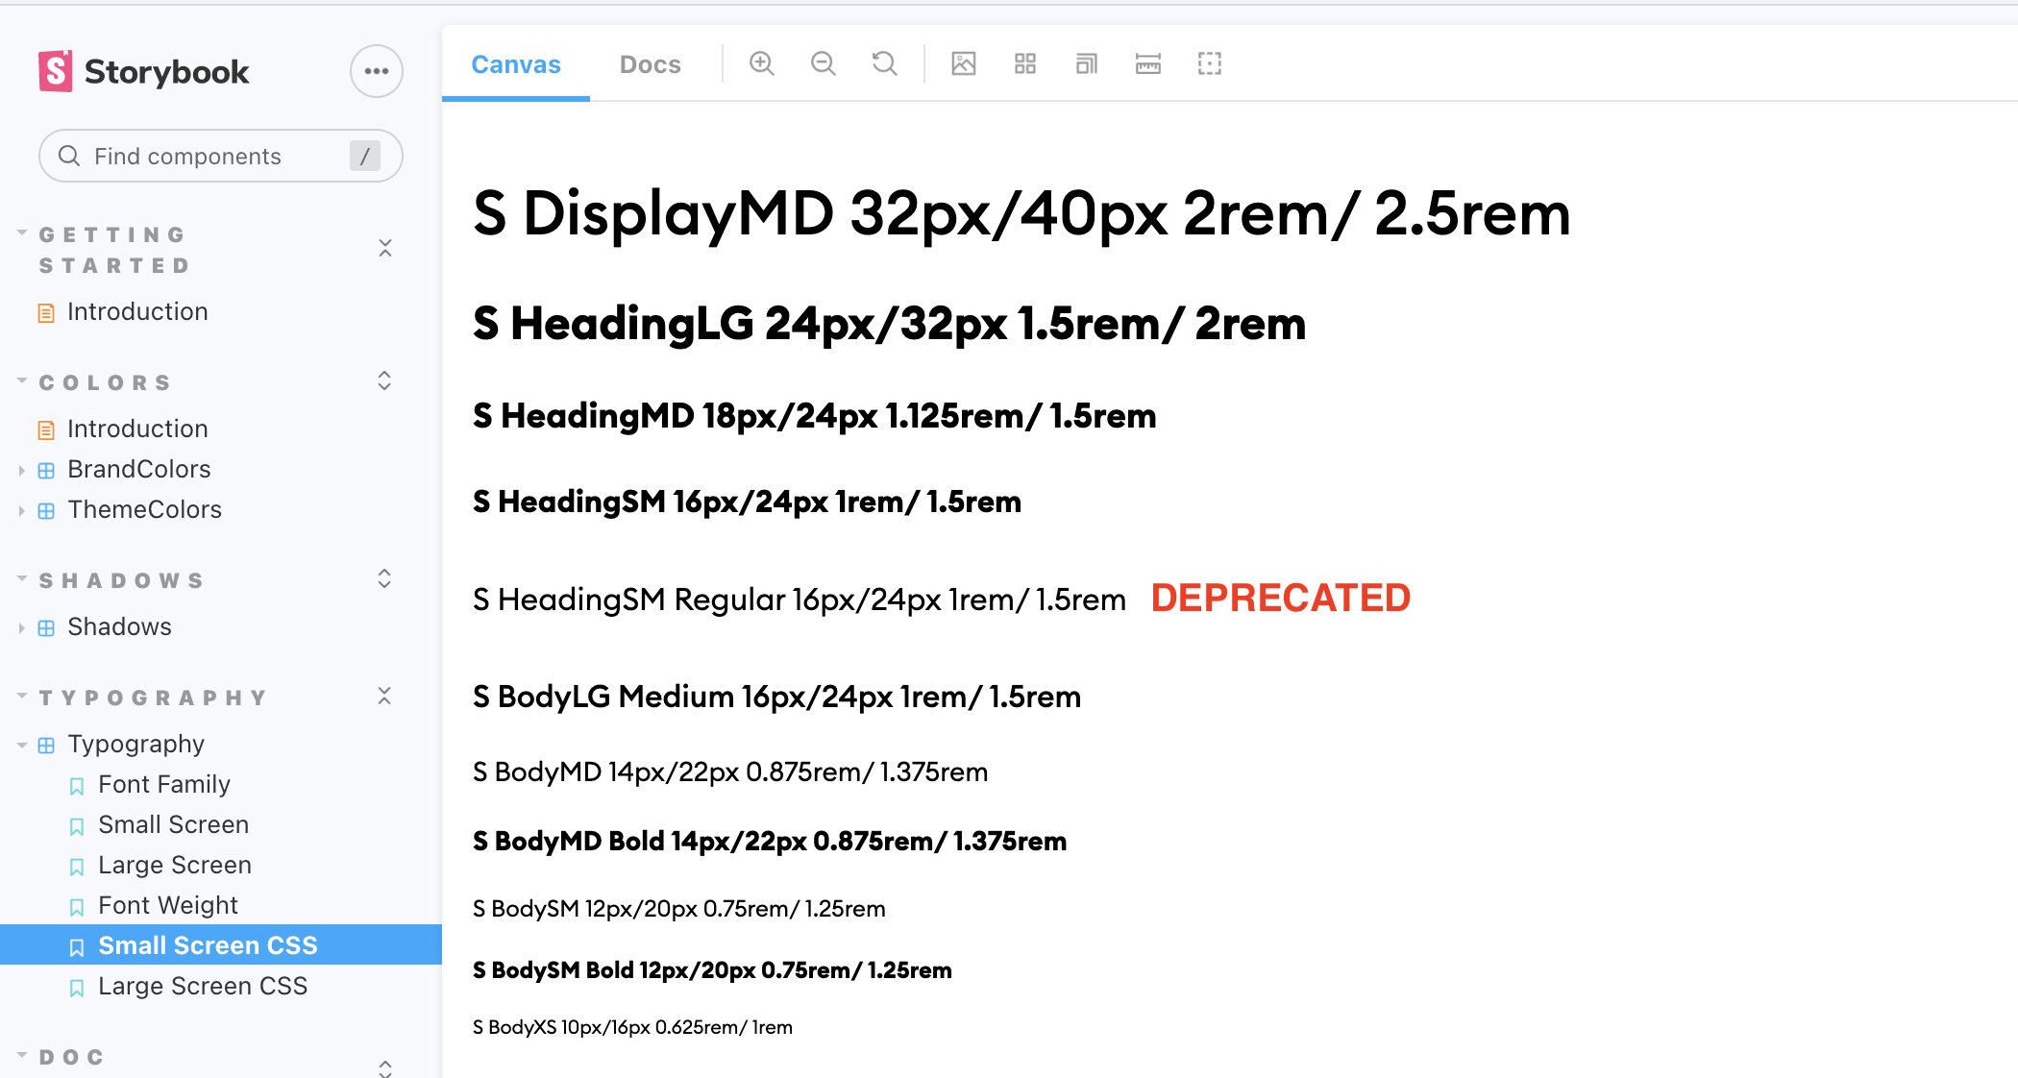The image size is (2018, 1078).
Task: Toggle the grid overlay icon
Action: tap(1025, 64)
